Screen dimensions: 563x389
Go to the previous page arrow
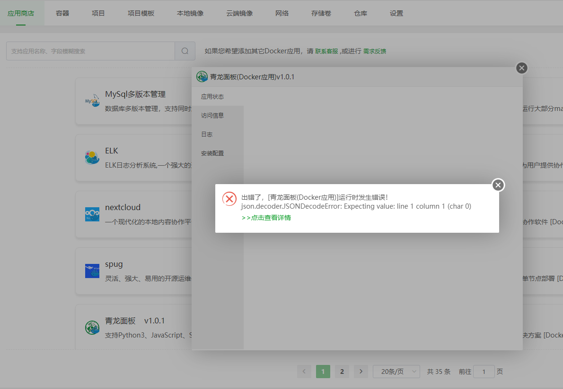click(304, 372)
